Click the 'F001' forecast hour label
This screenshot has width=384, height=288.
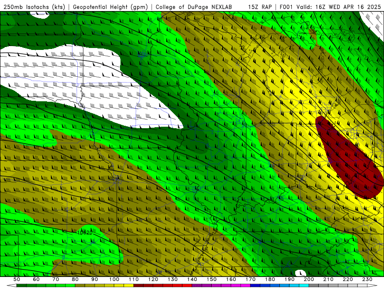pyautogui.click(x=287, y=7)
